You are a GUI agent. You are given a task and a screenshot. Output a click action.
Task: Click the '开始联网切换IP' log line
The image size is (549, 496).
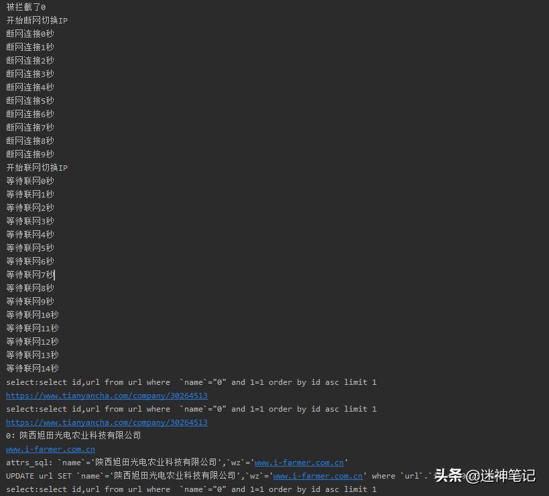[x=37, y=168]
